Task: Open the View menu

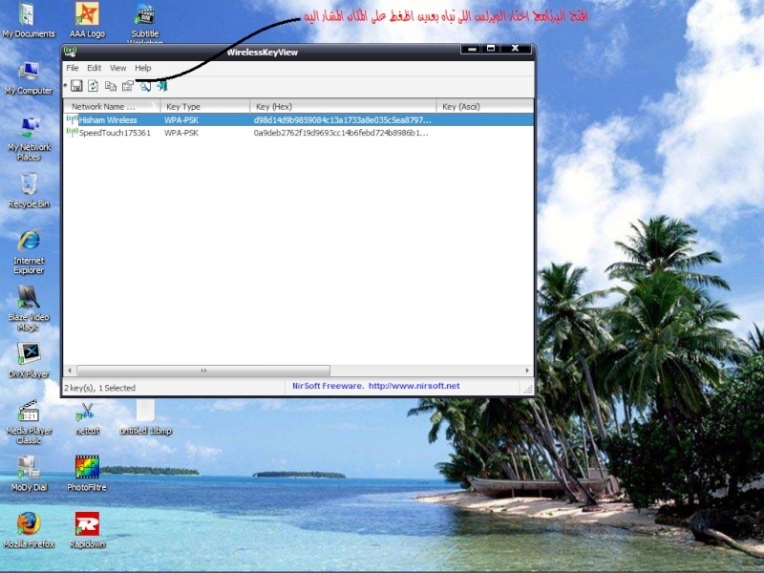Action: coord(117,68)
